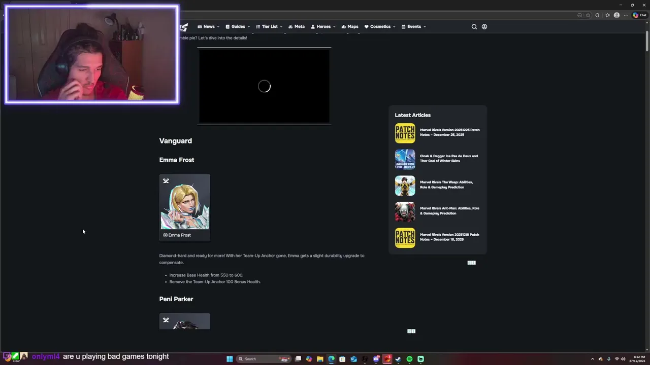This screenshot has width=650, height=365.
Task: Open December 18, 2025 Patch Notes article
Action: pos(449,237)
